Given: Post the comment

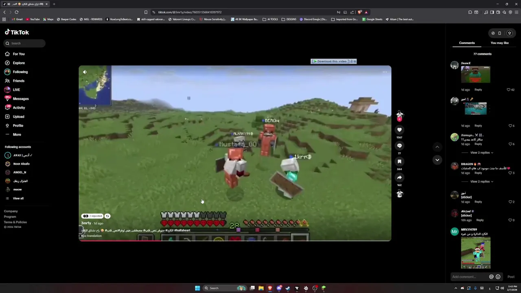Looking at the screenshot, I should (511, 277).
